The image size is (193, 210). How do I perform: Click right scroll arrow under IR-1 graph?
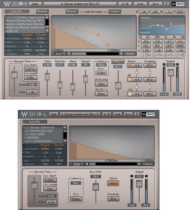[x=121, y=54]
